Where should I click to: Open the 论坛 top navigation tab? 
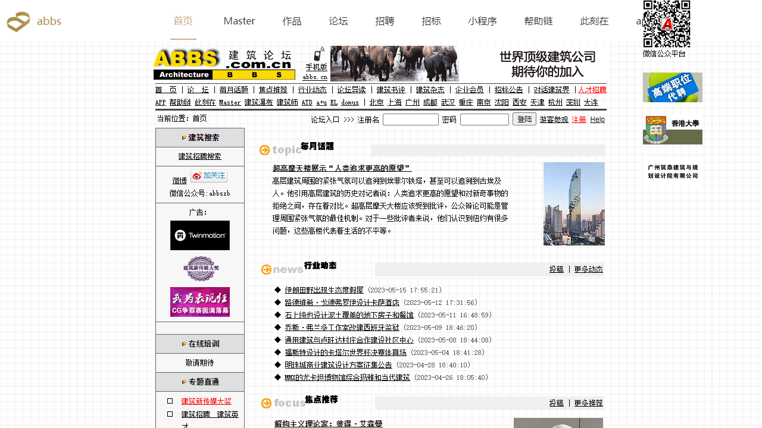(338, 21)
